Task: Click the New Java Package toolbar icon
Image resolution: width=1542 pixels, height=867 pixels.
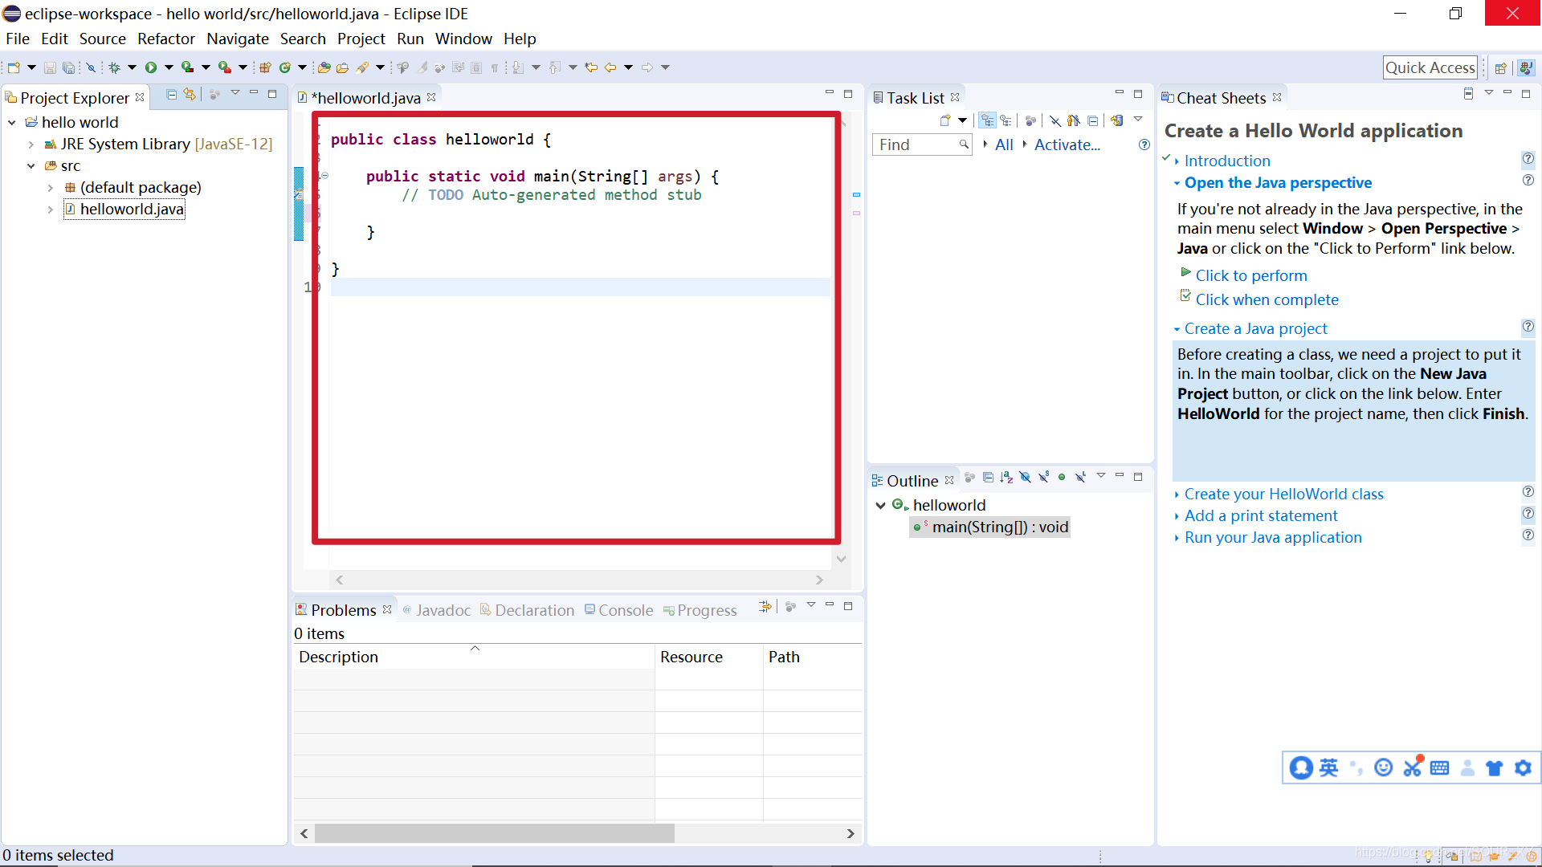Action: [265, 67]
